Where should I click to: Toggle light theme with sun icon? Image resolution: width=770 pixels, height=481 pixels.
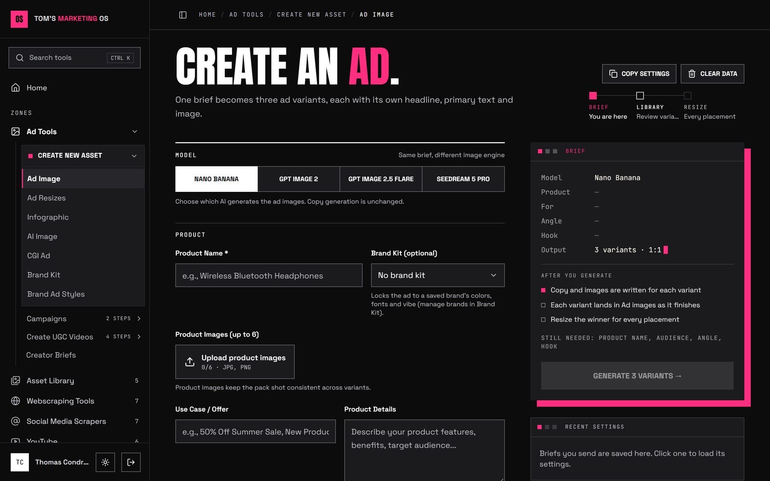105,462
